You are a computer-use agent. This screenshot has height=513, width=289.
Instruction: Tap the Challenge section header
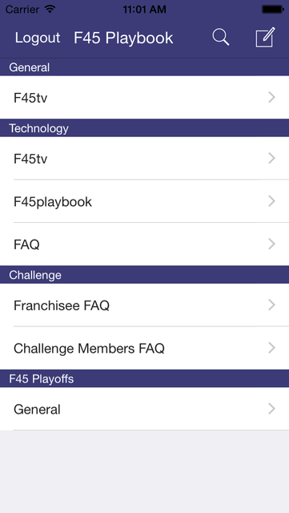pos(144,275)
